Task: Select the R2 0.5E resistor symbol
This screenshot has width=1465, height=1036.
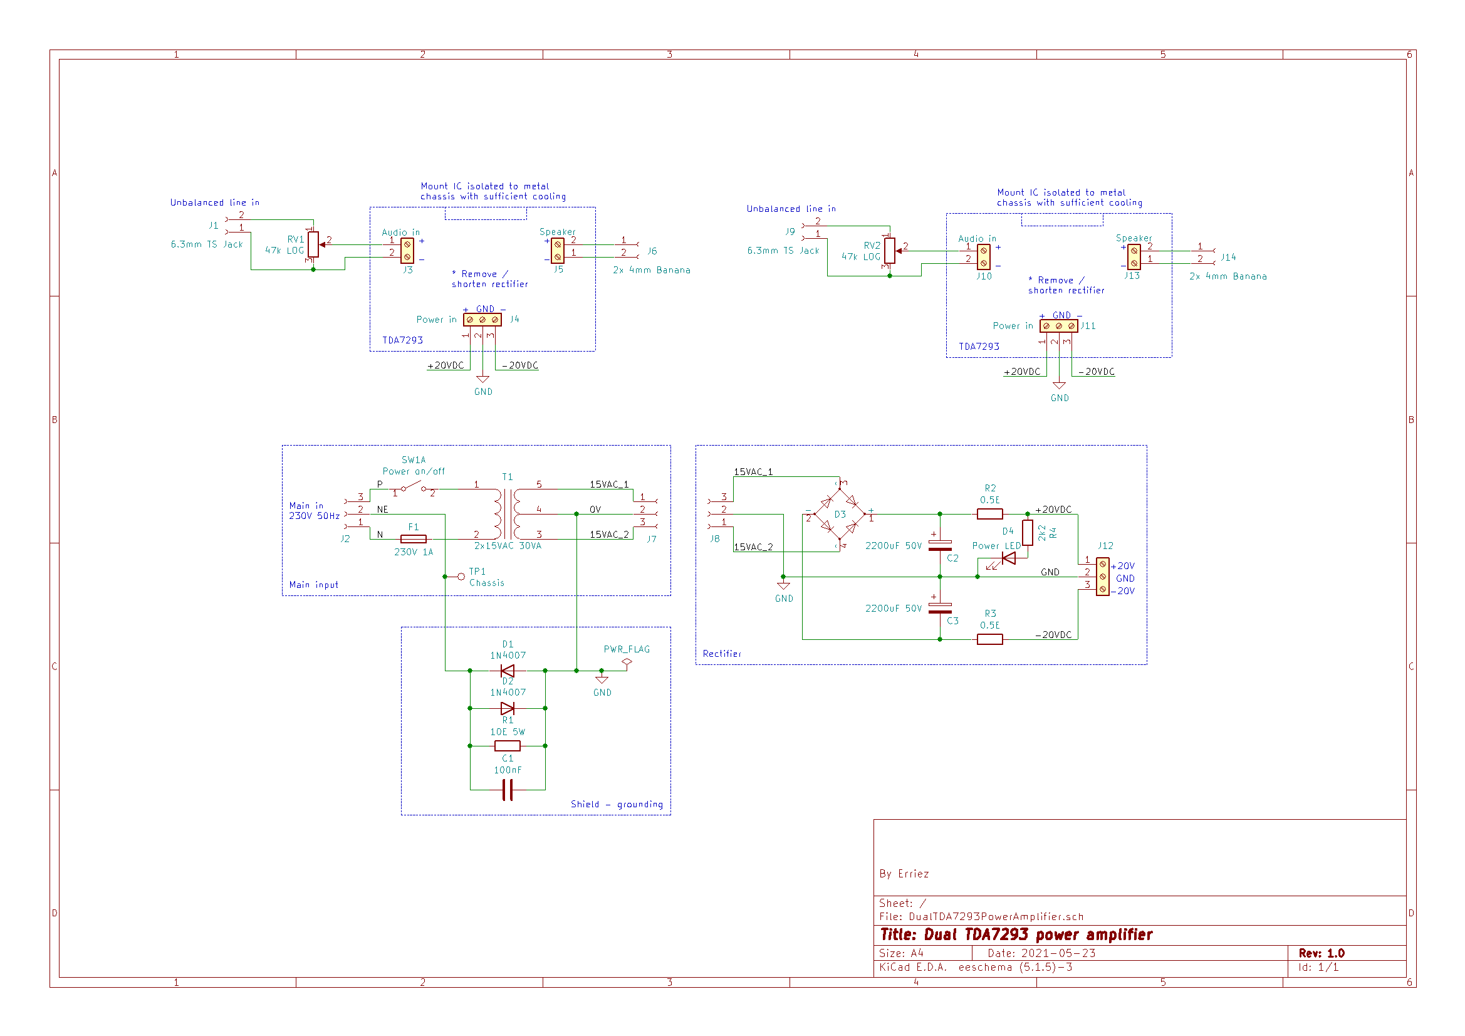Action: click(989, 515)
